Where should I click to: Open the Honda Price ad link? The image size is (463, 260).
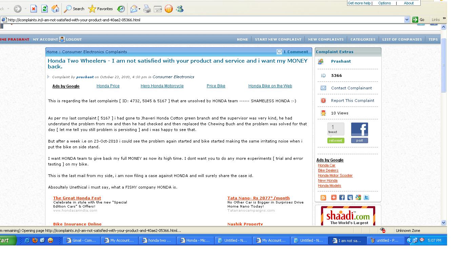(x=108, y=86)
